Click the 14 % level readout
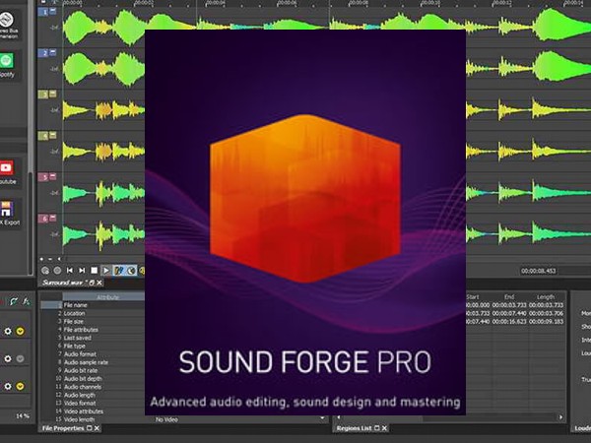Image resolution: width=591 pixels, height=443 pixels. pos(23,415)
